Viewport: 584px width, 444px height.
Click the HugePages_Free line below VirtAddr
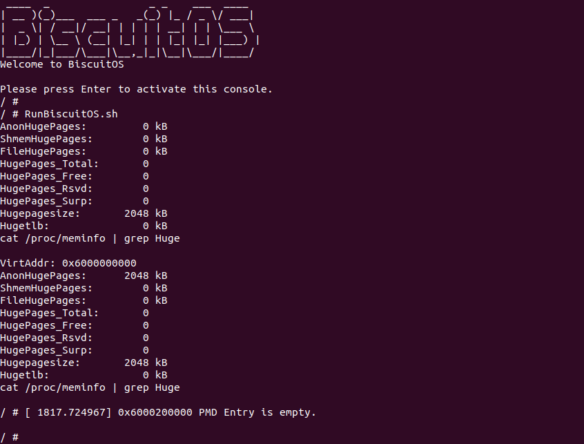point(74,325)
